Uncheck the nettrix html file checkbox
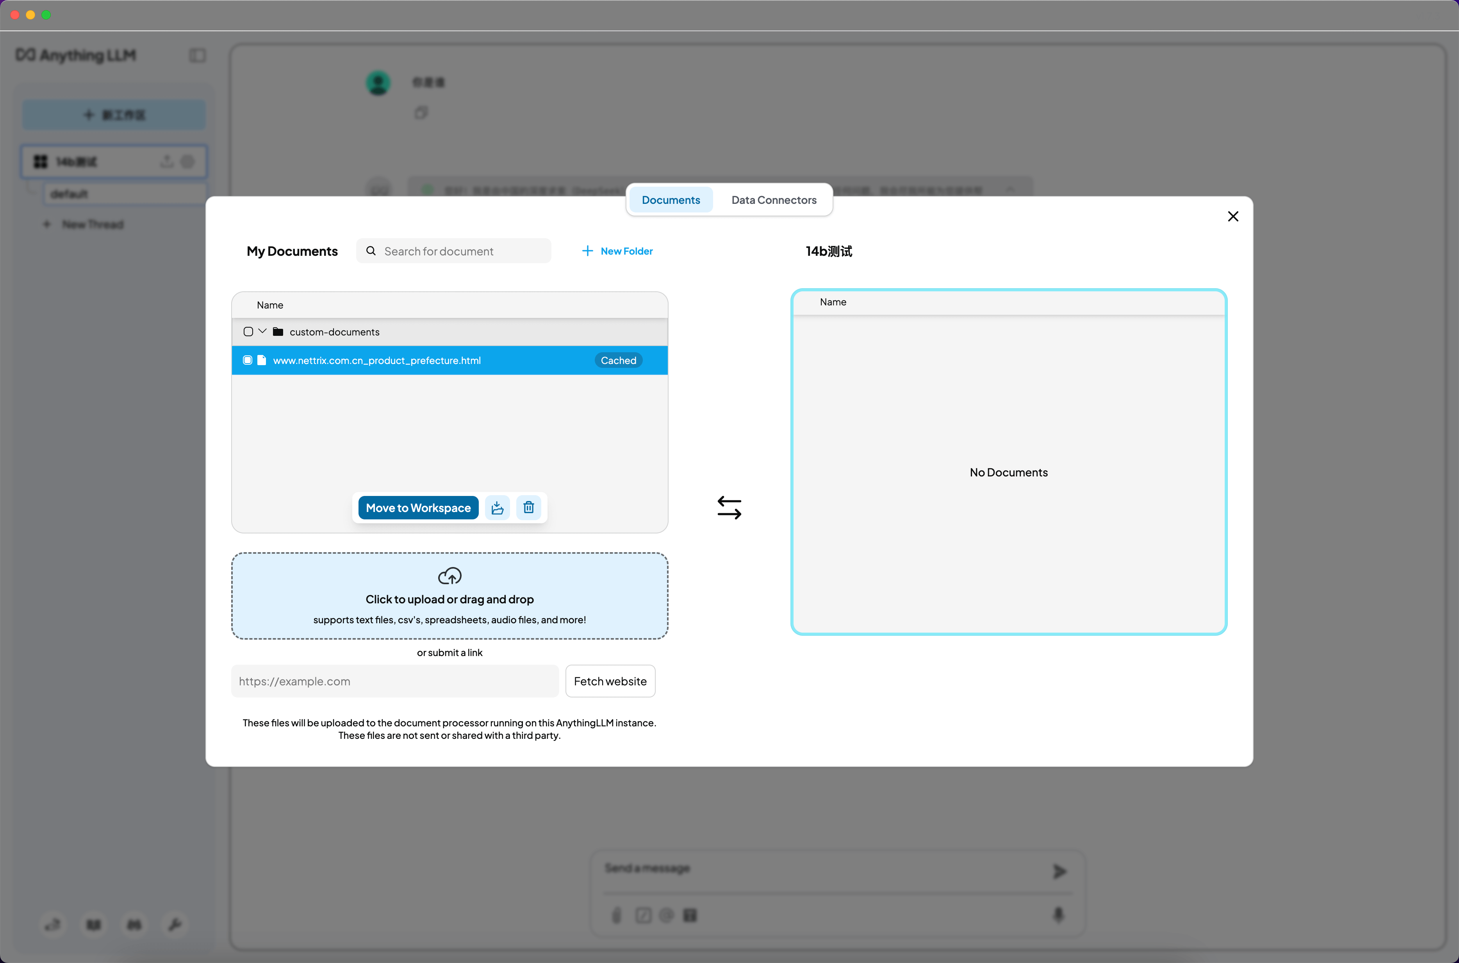Screen dimensions: 1459x963 248,360
